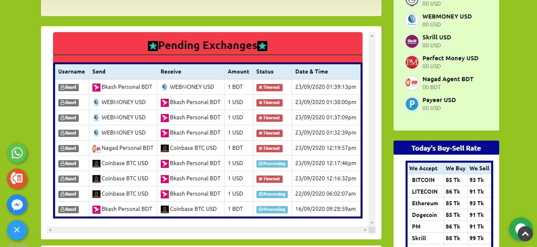This screenshot has width=537, height=247.
Task: Click the table's vertical scrollbar down arrow
Action: [x=372, y=223]
